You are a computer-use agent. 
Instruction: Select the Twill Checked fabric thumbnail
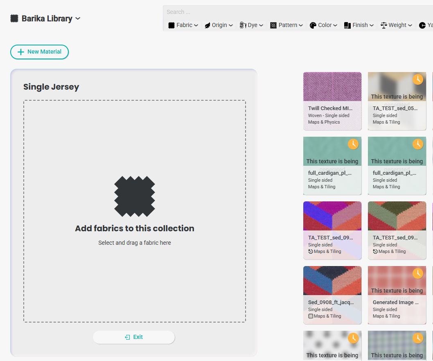(332, 87)
